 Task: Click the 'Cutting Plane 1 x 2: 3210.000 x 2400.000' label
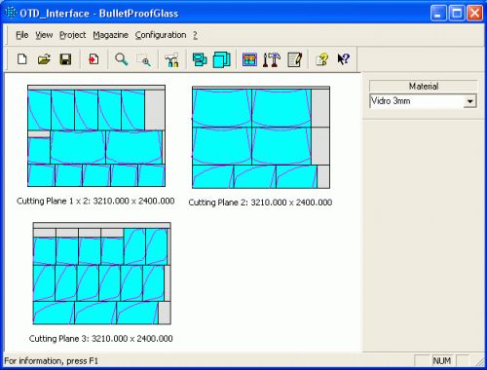(95, 201)
